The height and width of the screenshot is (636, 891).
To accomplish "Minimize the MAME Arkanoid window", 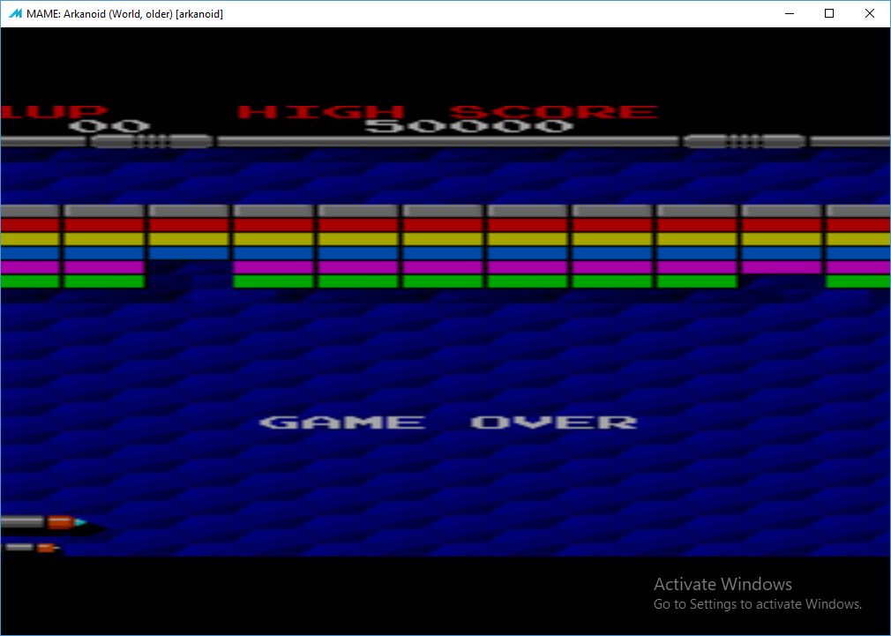I will (x=790, y=13).
